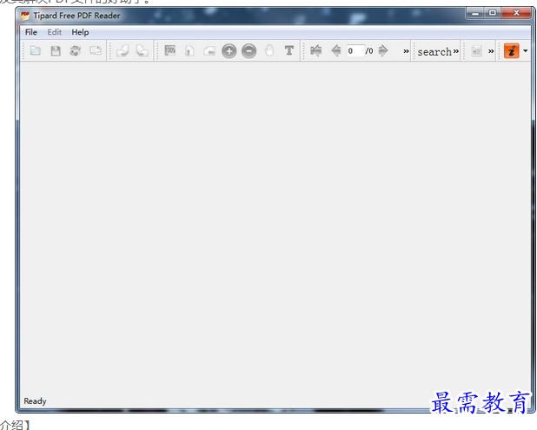Zoom in with the plus circle button
This screenshot has width=537, height=430.
[x=229, y=51]
